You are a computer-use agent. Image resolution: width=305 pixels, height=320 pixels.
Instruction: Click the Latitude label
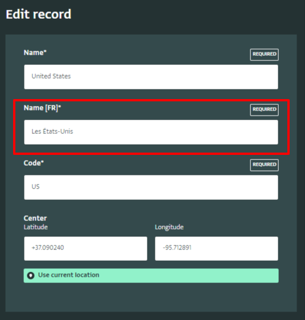36,227
